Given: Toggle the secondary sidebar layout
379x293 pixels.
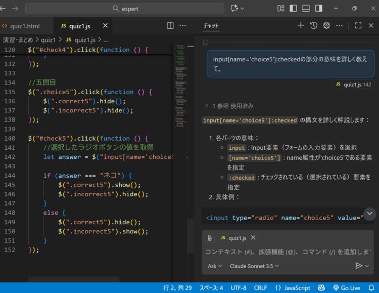Looking at the screenshot, I should point(318,9).
